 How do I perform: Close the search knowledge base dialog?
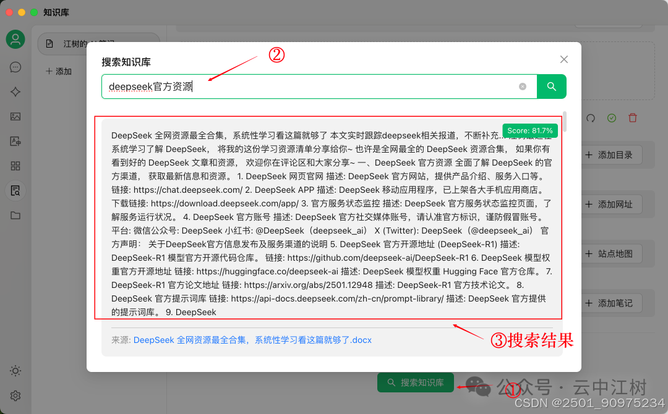pyautogui.click(x=563, y=59)
